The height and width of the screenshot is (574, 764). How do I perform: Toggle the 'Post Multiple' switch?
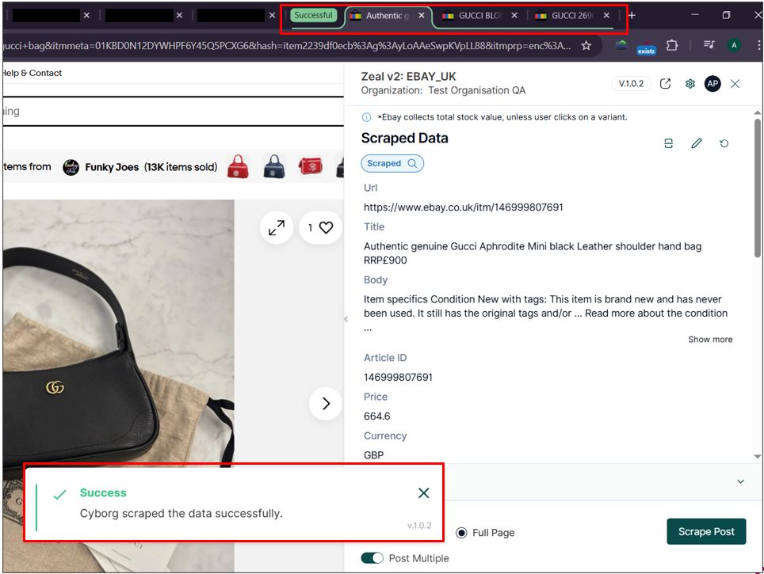click(372, 558)
